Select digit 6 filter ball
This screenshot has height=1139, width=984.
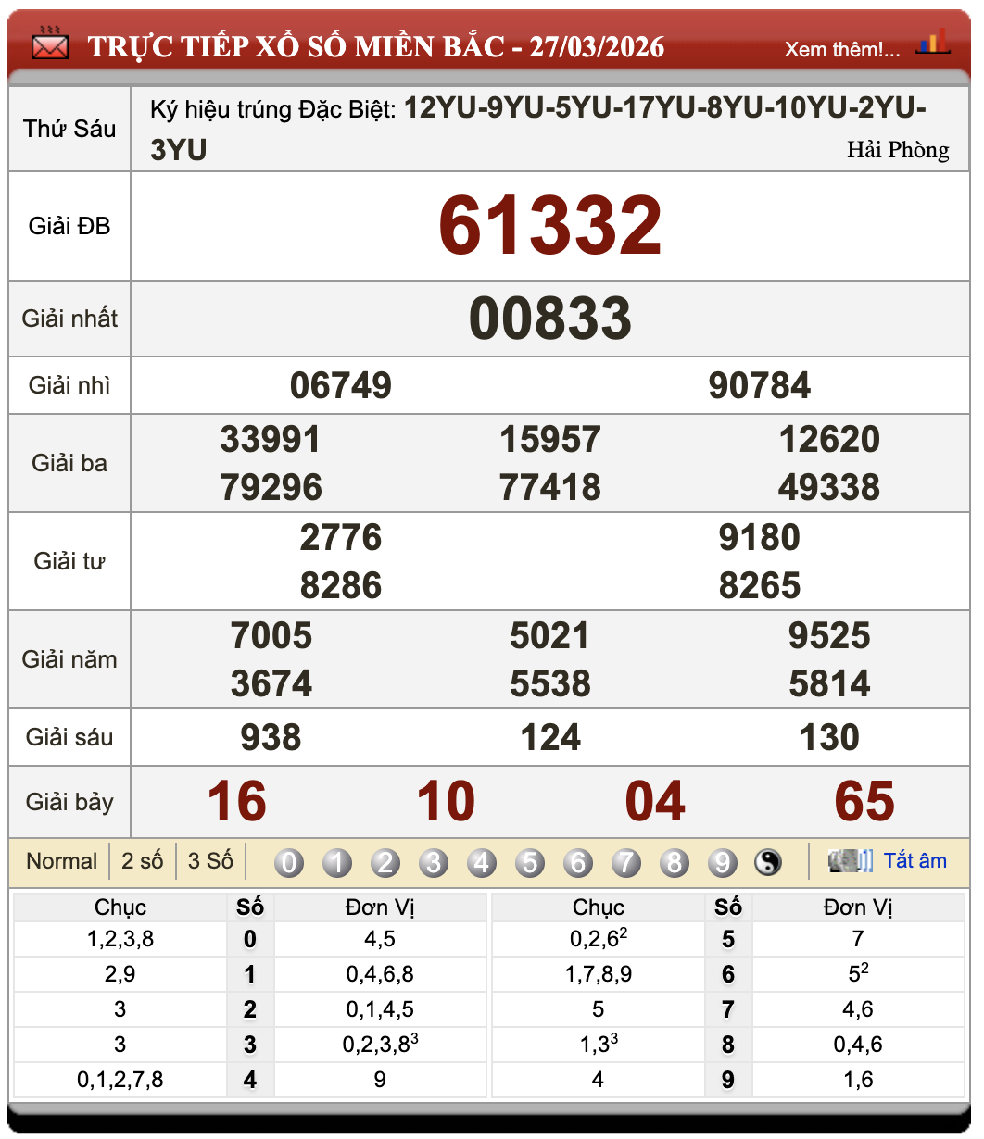coord(578,863)
